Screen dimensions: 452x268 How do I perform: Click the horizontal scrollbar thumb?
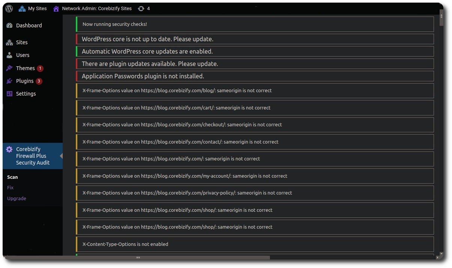click(138, 258)
